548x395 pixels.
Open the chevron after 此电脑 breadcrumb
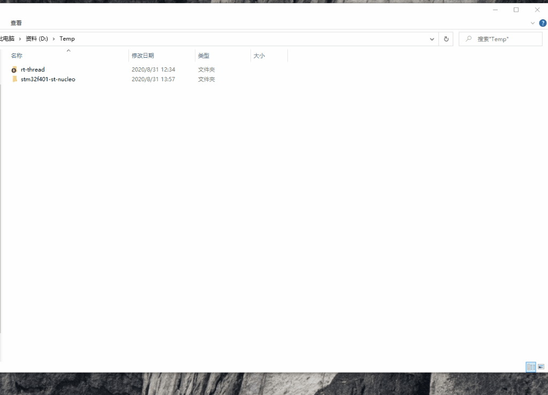coord(20,38)
